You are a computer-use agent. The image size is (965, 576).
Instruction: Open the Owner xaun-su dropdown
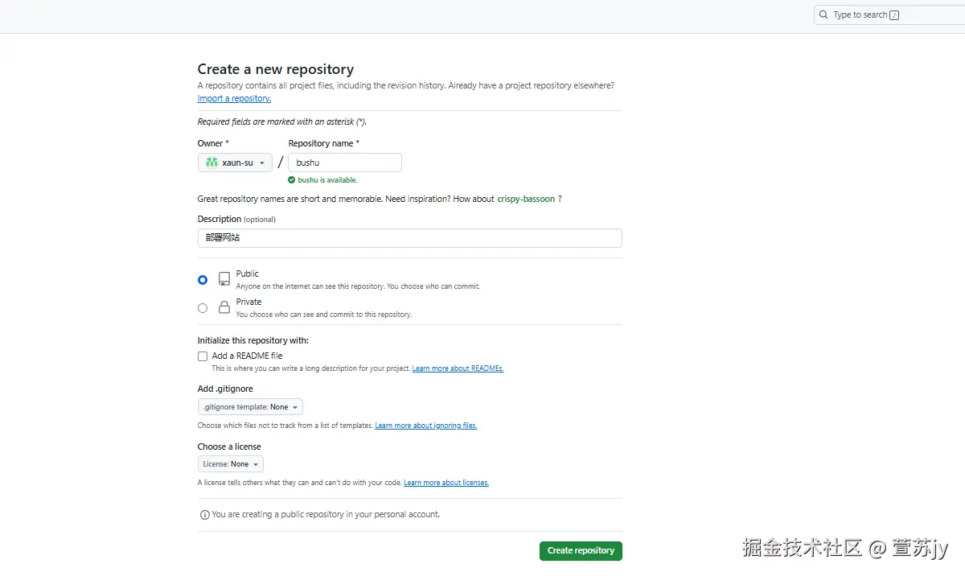235,163
